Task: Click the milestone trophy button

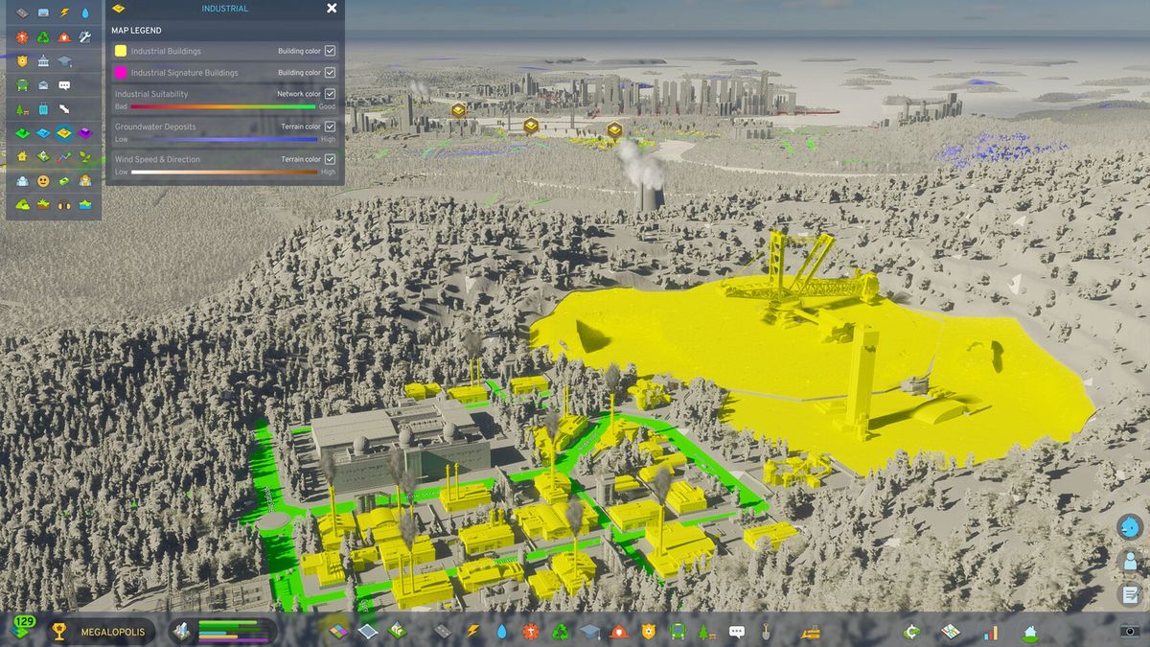Action: pos(58,631)
